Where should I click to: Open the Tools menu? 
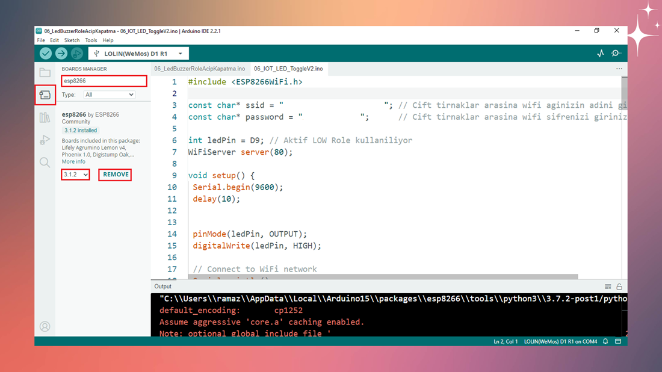tap(91, 40)
